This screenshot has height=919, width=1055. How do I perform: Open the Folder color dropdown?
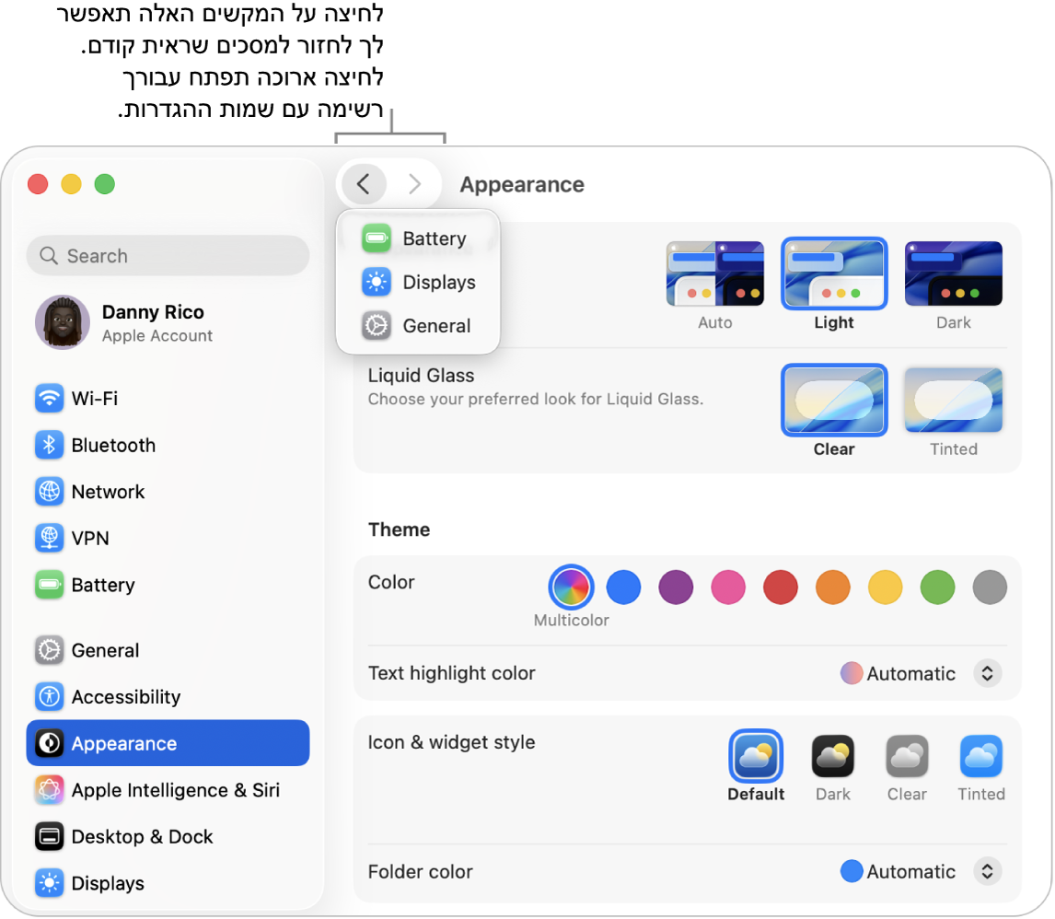(x=987, y=871)
